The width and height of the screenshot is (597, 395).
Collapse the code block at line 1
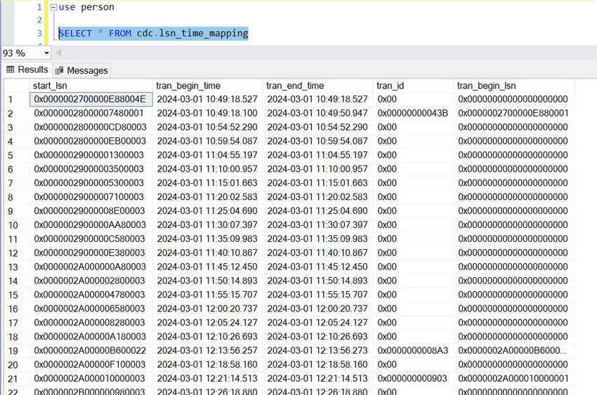click(53, 7)
